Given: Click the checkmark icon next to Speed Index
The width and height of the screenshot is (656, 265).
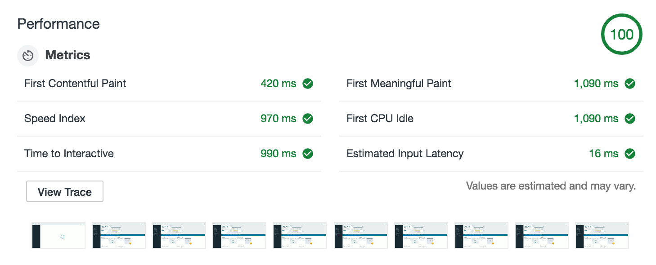Looking at the screenshot, I should (x=307, y=119).
